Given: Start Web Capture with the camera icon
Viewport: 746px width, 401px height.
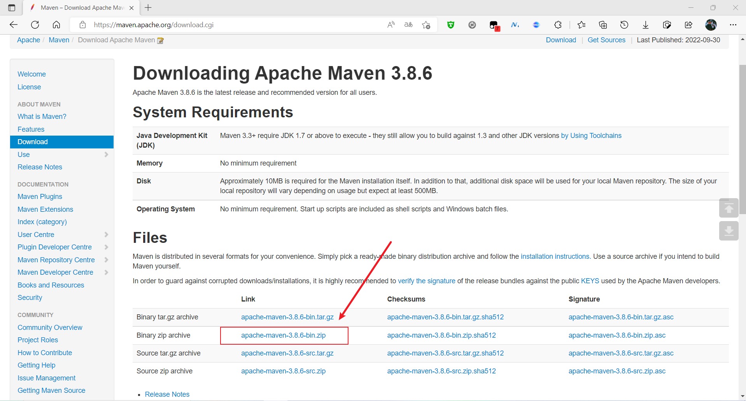Looking at the screenshot, I should tap(667, 24).
